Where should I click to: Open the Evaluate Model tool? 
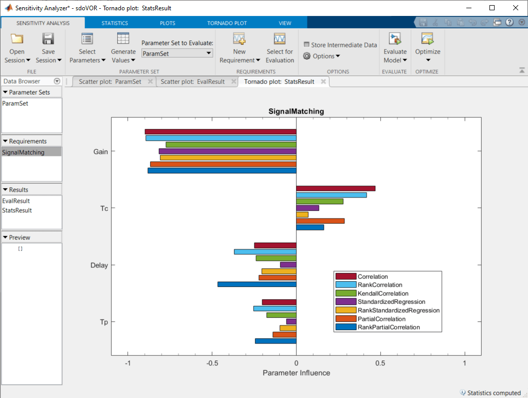click(x=395, y=49)
